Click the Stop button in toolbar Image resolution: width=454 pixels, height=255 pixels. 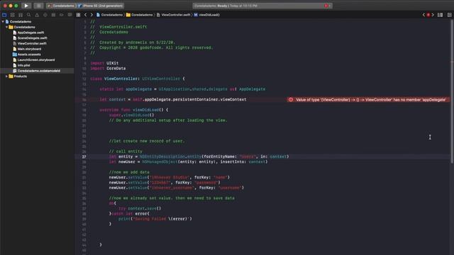38,6
